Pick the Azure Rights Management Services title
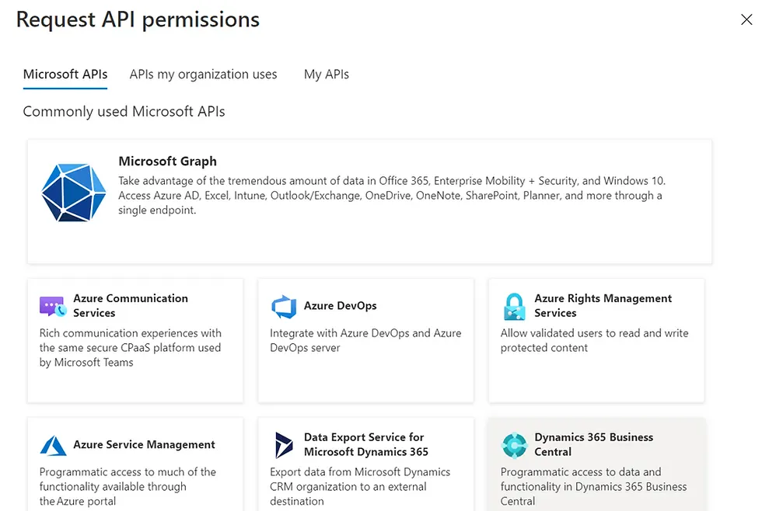The height and width of the screenshot is (511, 762). pos(603,306)
